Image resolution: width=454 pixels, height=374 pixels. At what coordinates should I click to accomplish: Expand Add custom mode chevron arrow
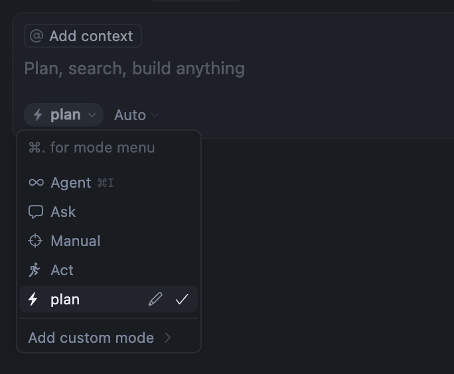(168, 338)
